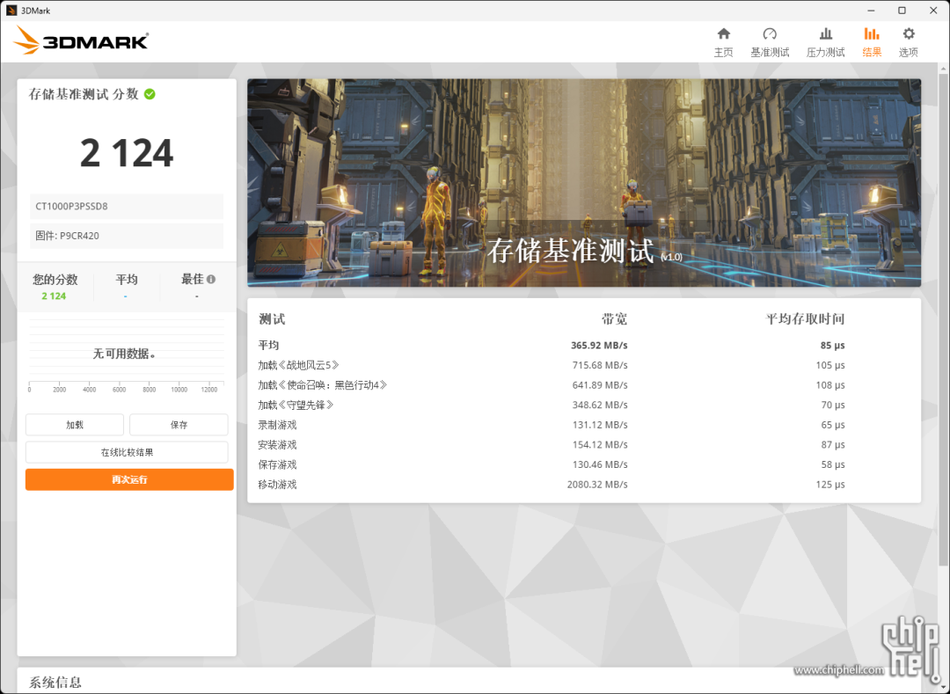Open the 压力测试 bar chart icon
Image resolution: width=950 pixels, height=694 pixels.
pos(825,34)
